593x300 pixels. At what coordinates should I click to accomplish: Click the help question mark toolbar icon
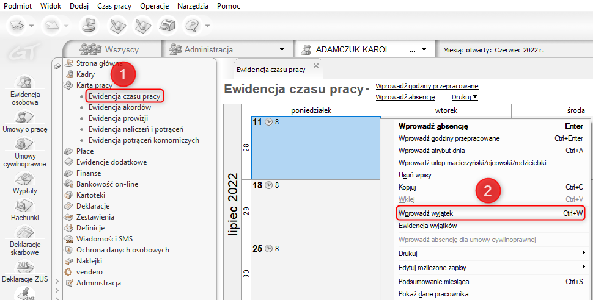click(193, 26)
